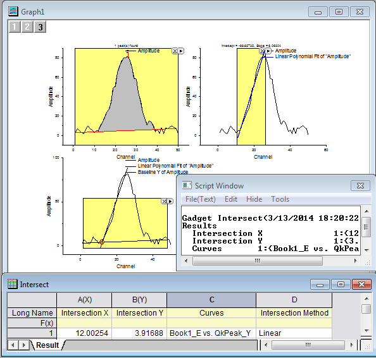This screenshot has width=376, height=358.
Task: Close the peak gadget via its X icon
Action: click(x=175, y=51)
